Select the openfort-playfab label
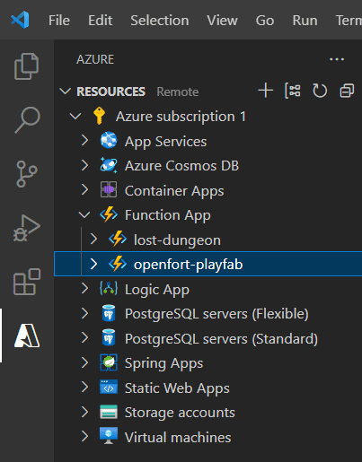The height and width of the screenshot is (462, 362). coord(188,265)
